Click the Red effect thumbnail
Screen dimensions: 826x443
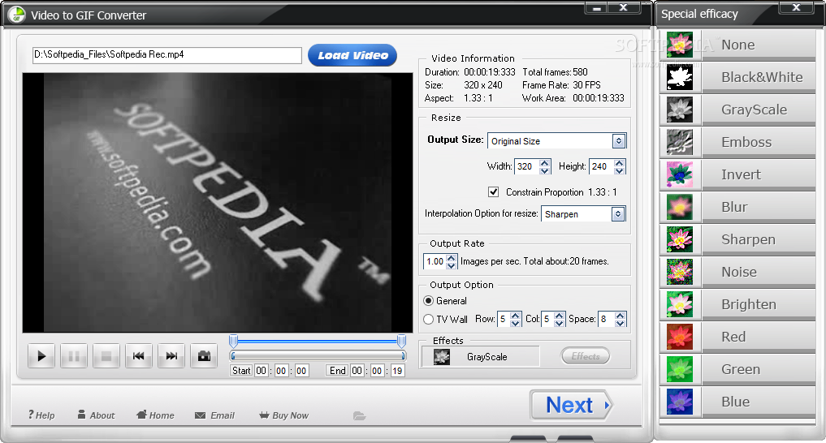click(680, 337)
